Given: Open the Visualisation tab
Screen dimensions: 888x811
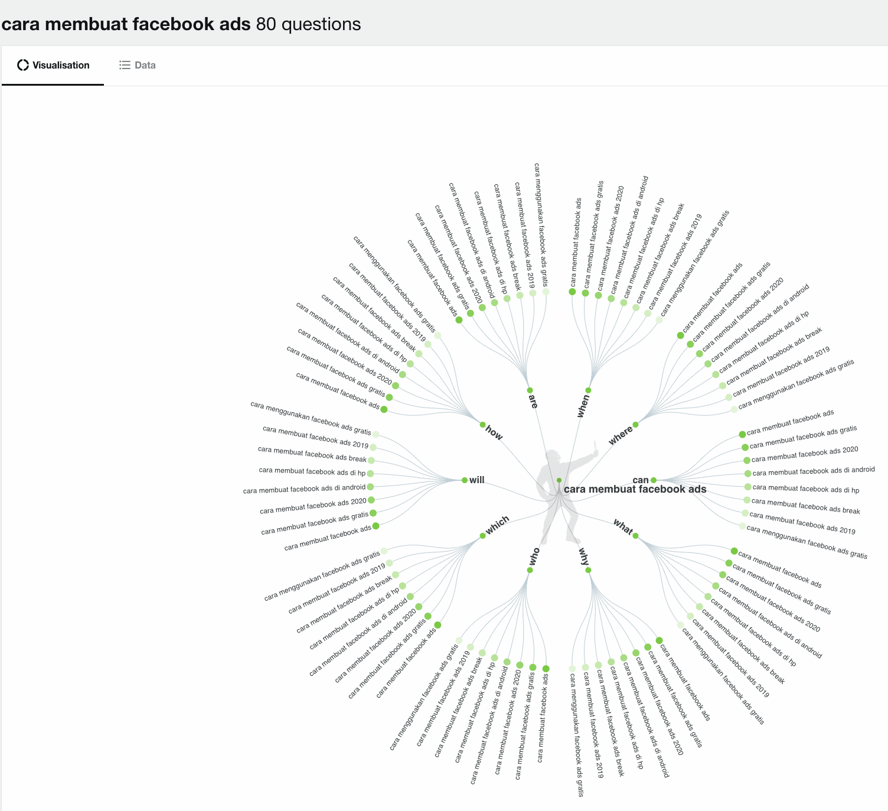Looking at the screenshot, I should tap(53, 65).
